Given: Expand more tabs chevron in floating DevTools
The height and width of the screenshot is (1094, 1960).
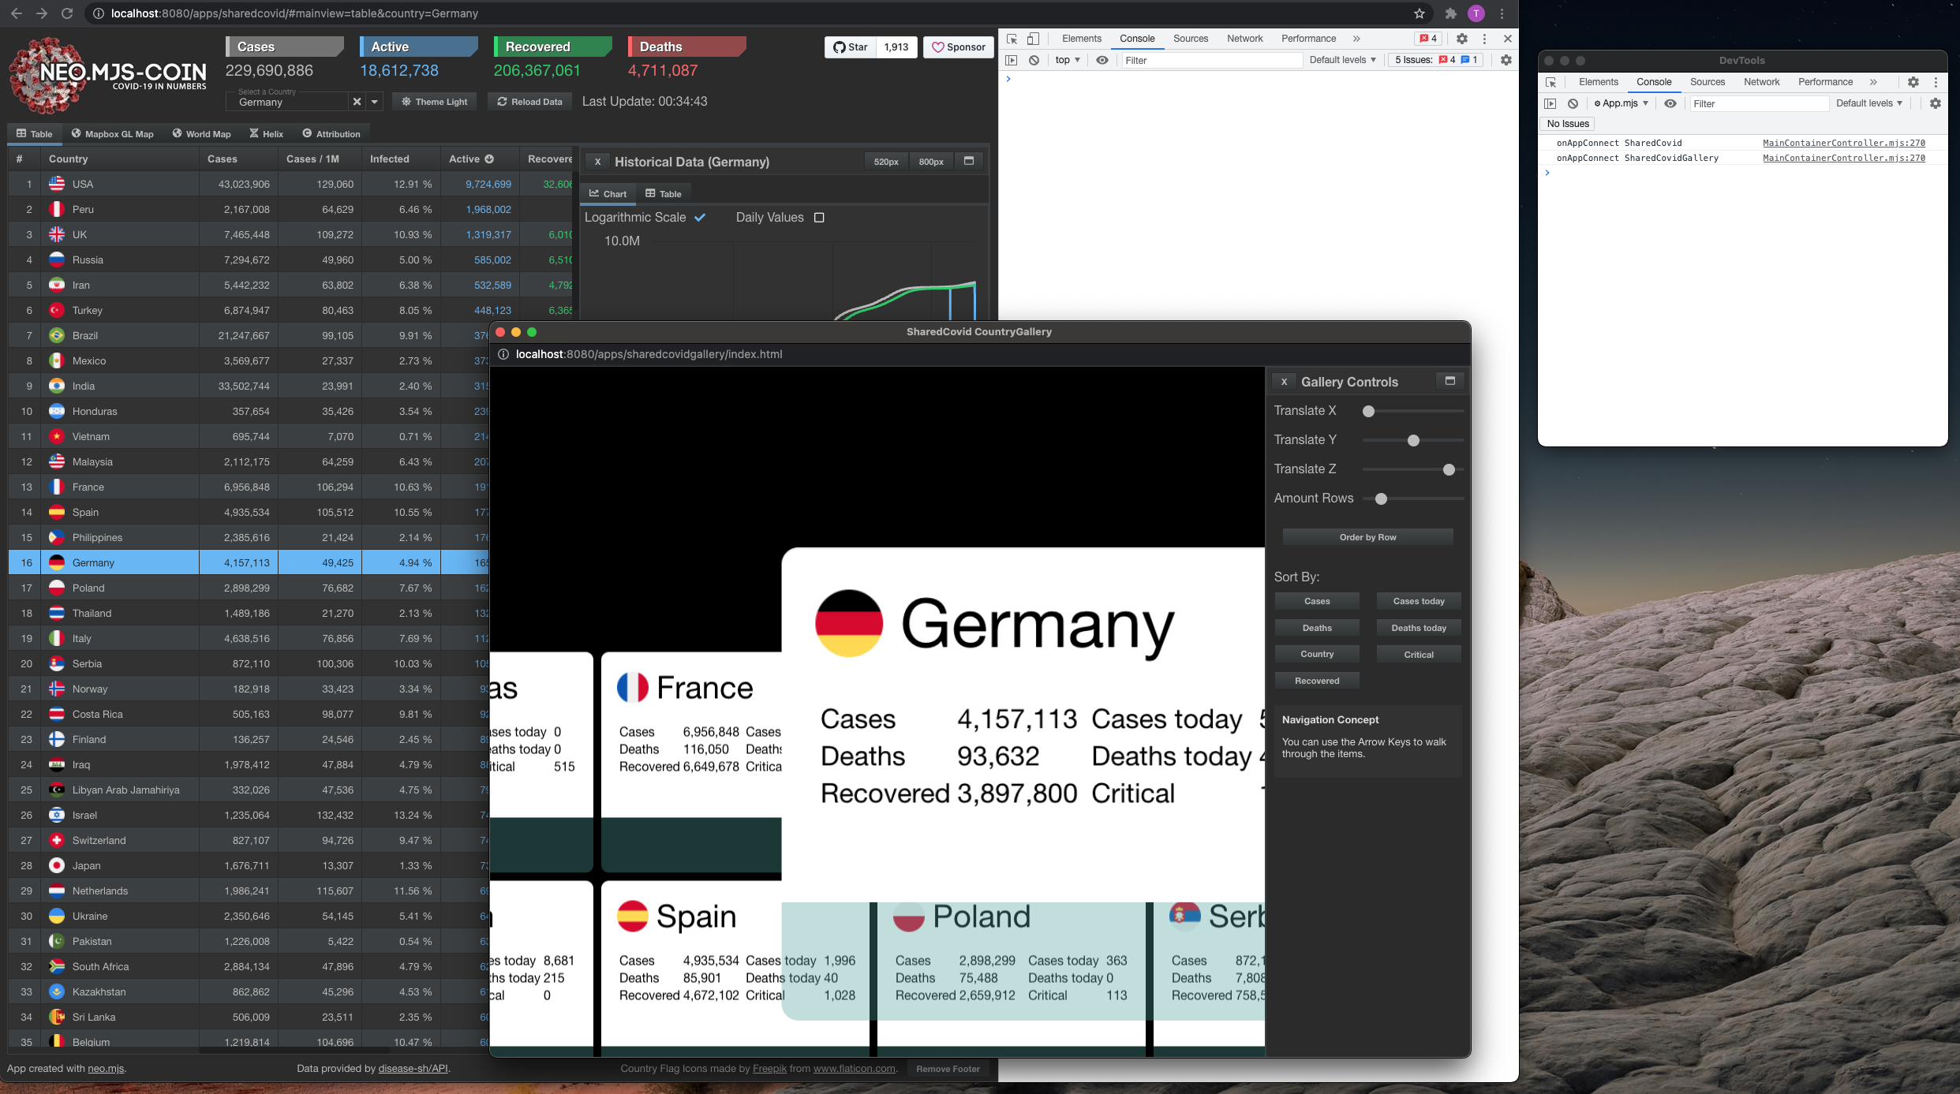Looking at the screenshot, I should (x=1873, y=82).
